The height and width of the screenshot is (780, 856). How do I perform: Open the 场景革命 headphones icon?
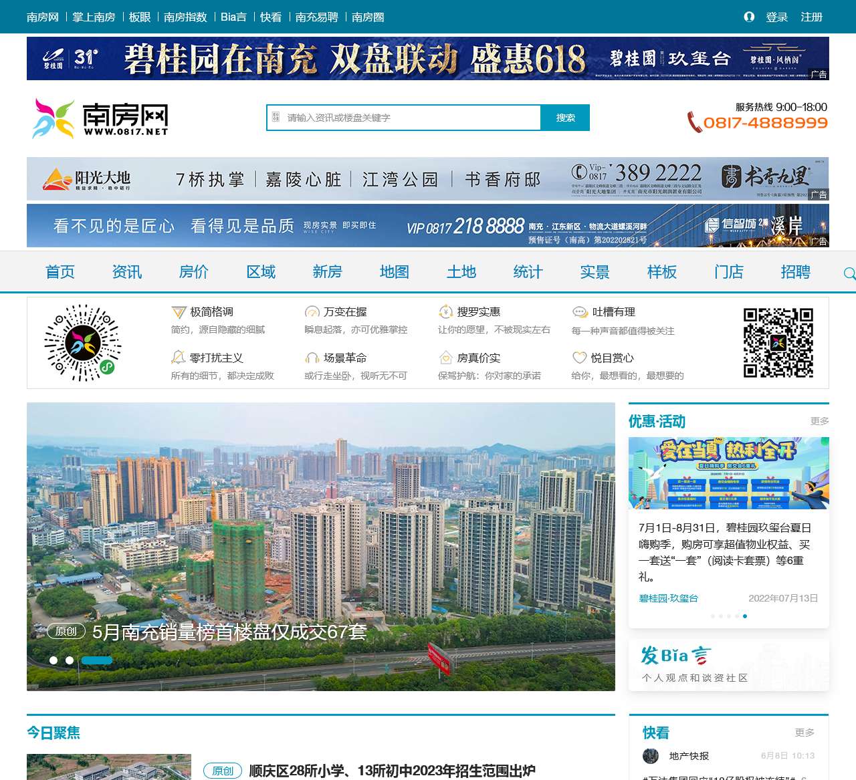tap(312, 358)
